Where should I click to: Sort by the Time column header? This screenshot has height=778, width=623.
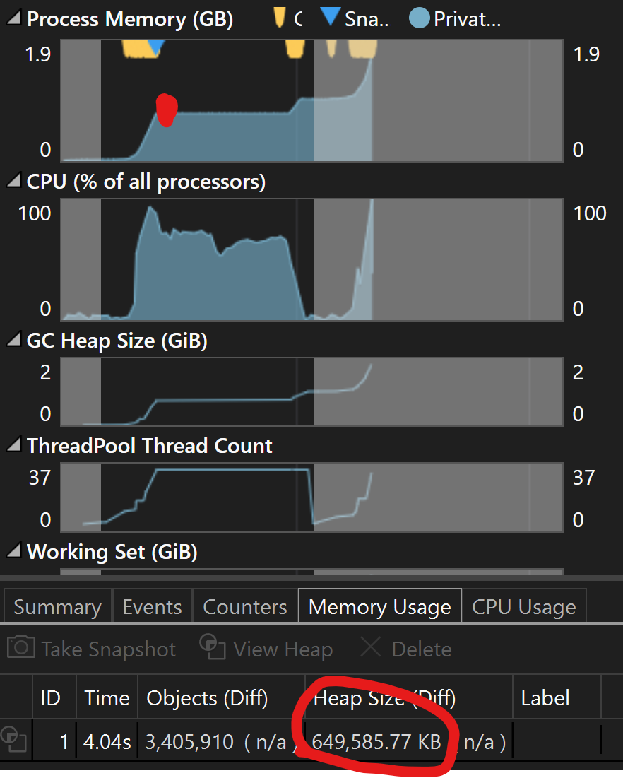(x=107, y=698)
